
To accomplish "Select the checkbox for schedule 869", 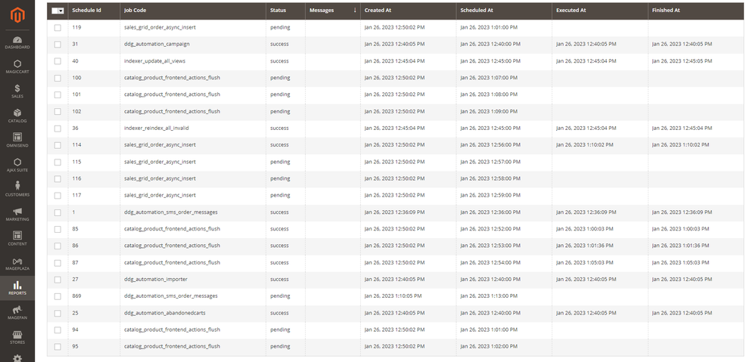I will point(58,296).
